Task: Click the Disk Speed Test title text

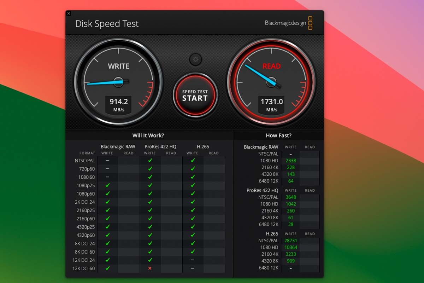Action: coord(107,24)
